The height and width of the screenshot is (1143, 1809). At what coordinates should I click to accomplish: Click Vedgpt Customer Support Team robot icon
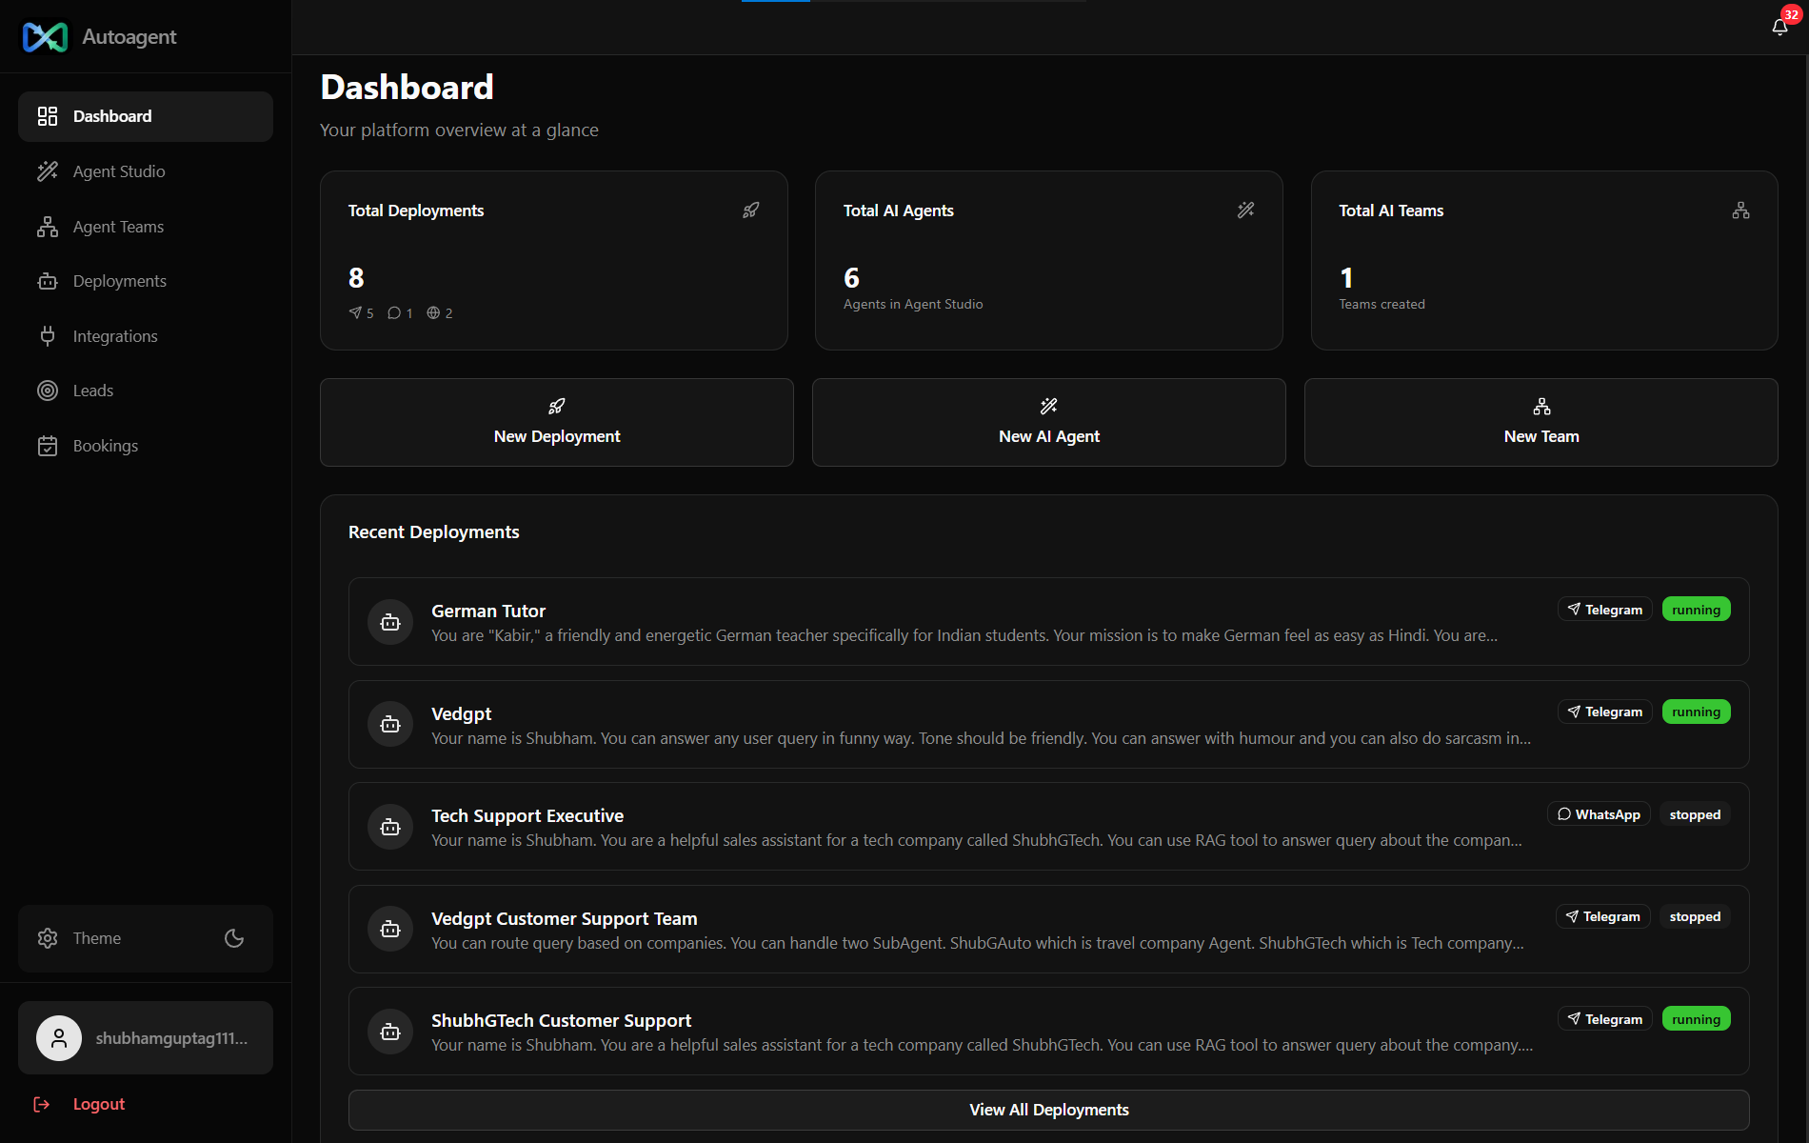[x=390, y=930]
